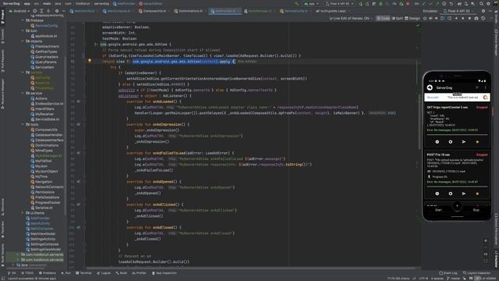Open the TODO tool window

pyautogui.click(x=27, y=273)
